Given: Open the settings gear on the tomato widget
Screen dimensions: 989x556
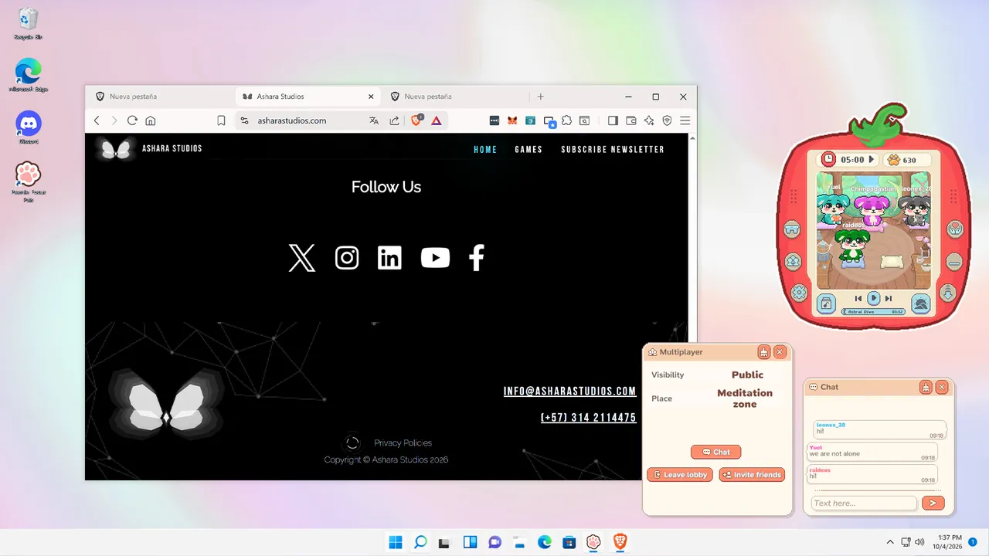Looking at the screenshot, I should click(799, 293).
